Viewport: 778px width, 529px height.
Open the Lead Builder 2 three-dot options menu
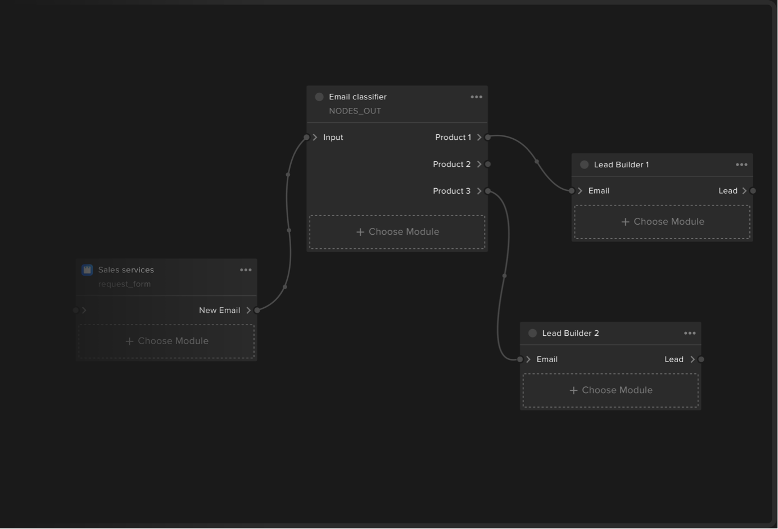click(x=690, y=333)
